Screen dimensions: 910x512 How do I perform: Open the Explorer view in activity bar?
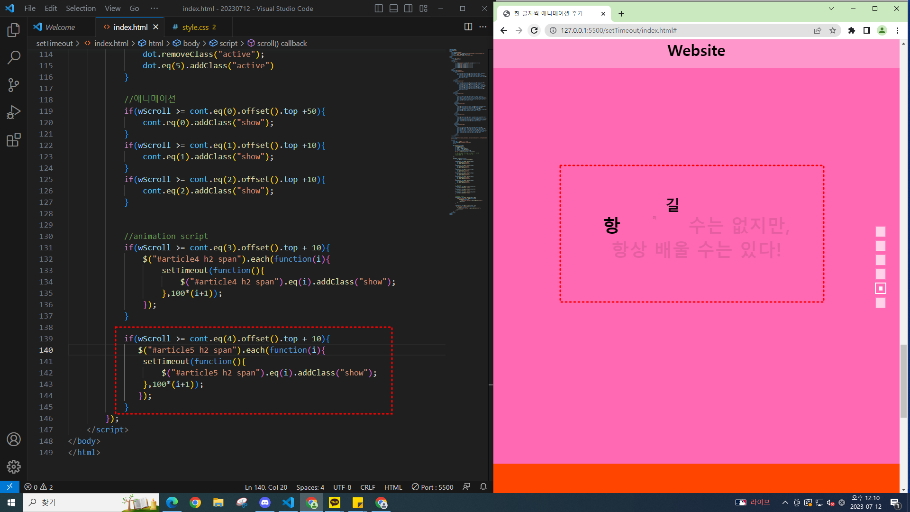pyautogui.click(x=14, y=30)
